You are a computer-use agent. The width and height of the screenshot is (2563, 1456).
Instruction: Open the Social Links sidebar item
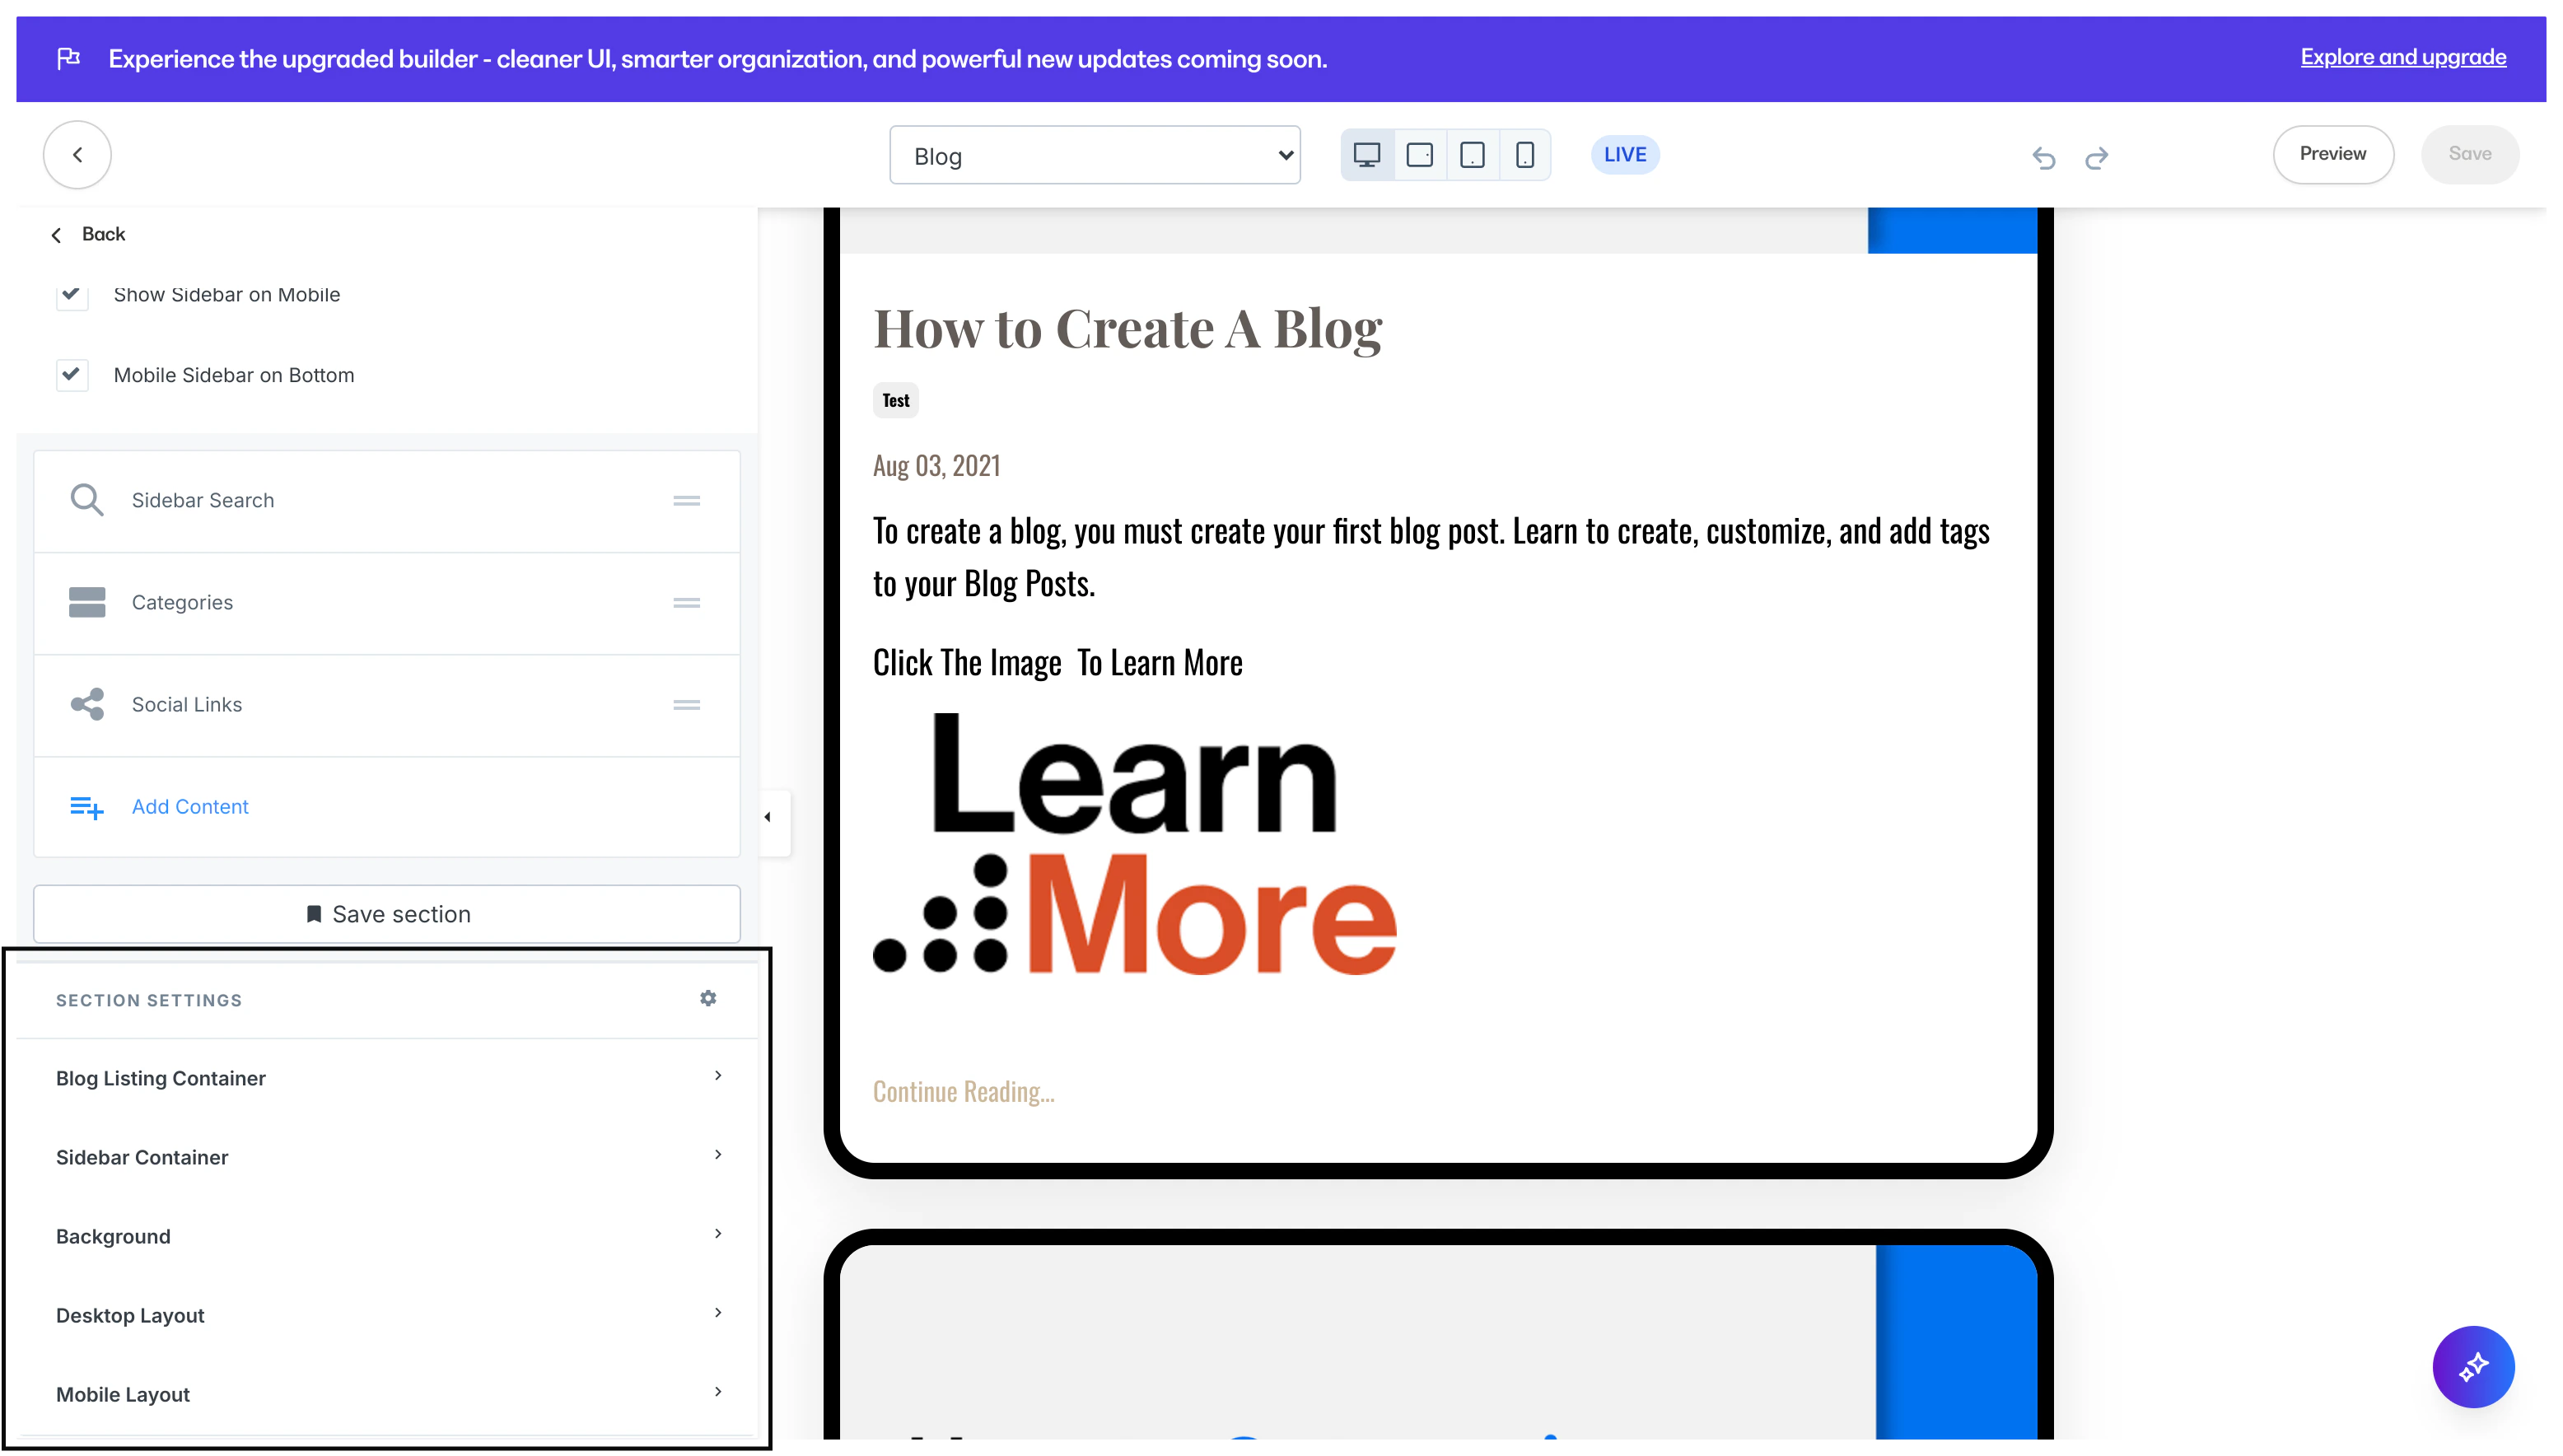(x=187, y=704)
